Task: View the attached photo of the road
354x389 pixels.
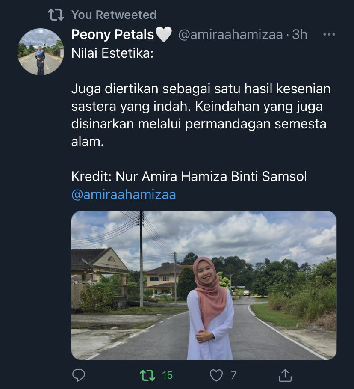Action: pyautogui.click(x=204, y=285)
